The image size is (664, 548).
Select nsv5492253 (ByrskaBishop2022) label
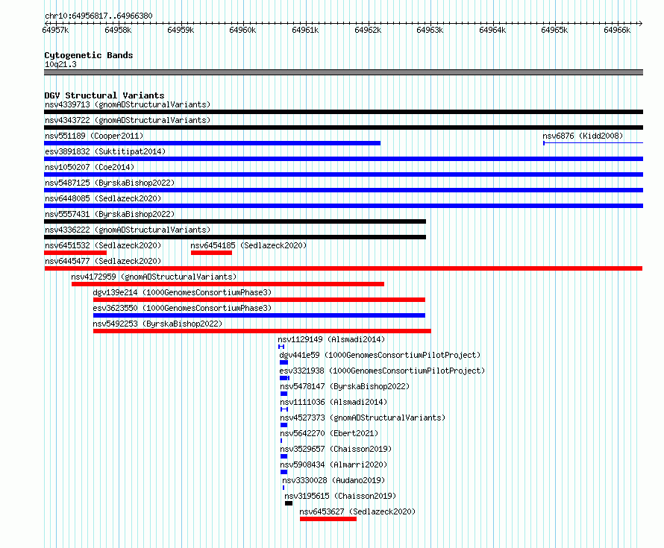pyautogui.click(x=157, y=324)
